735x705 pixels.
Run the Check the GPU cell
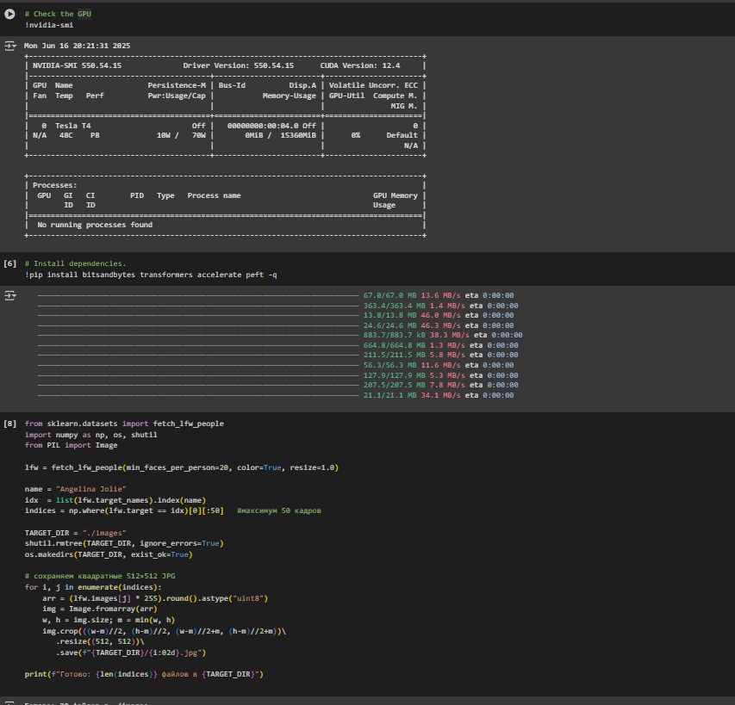10,14
